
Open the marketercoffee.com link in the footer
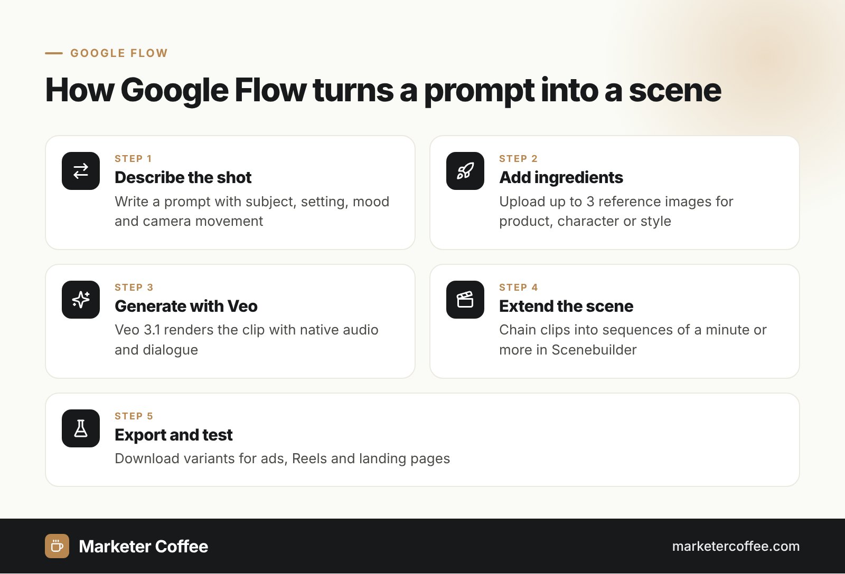[x=736, y=546]
